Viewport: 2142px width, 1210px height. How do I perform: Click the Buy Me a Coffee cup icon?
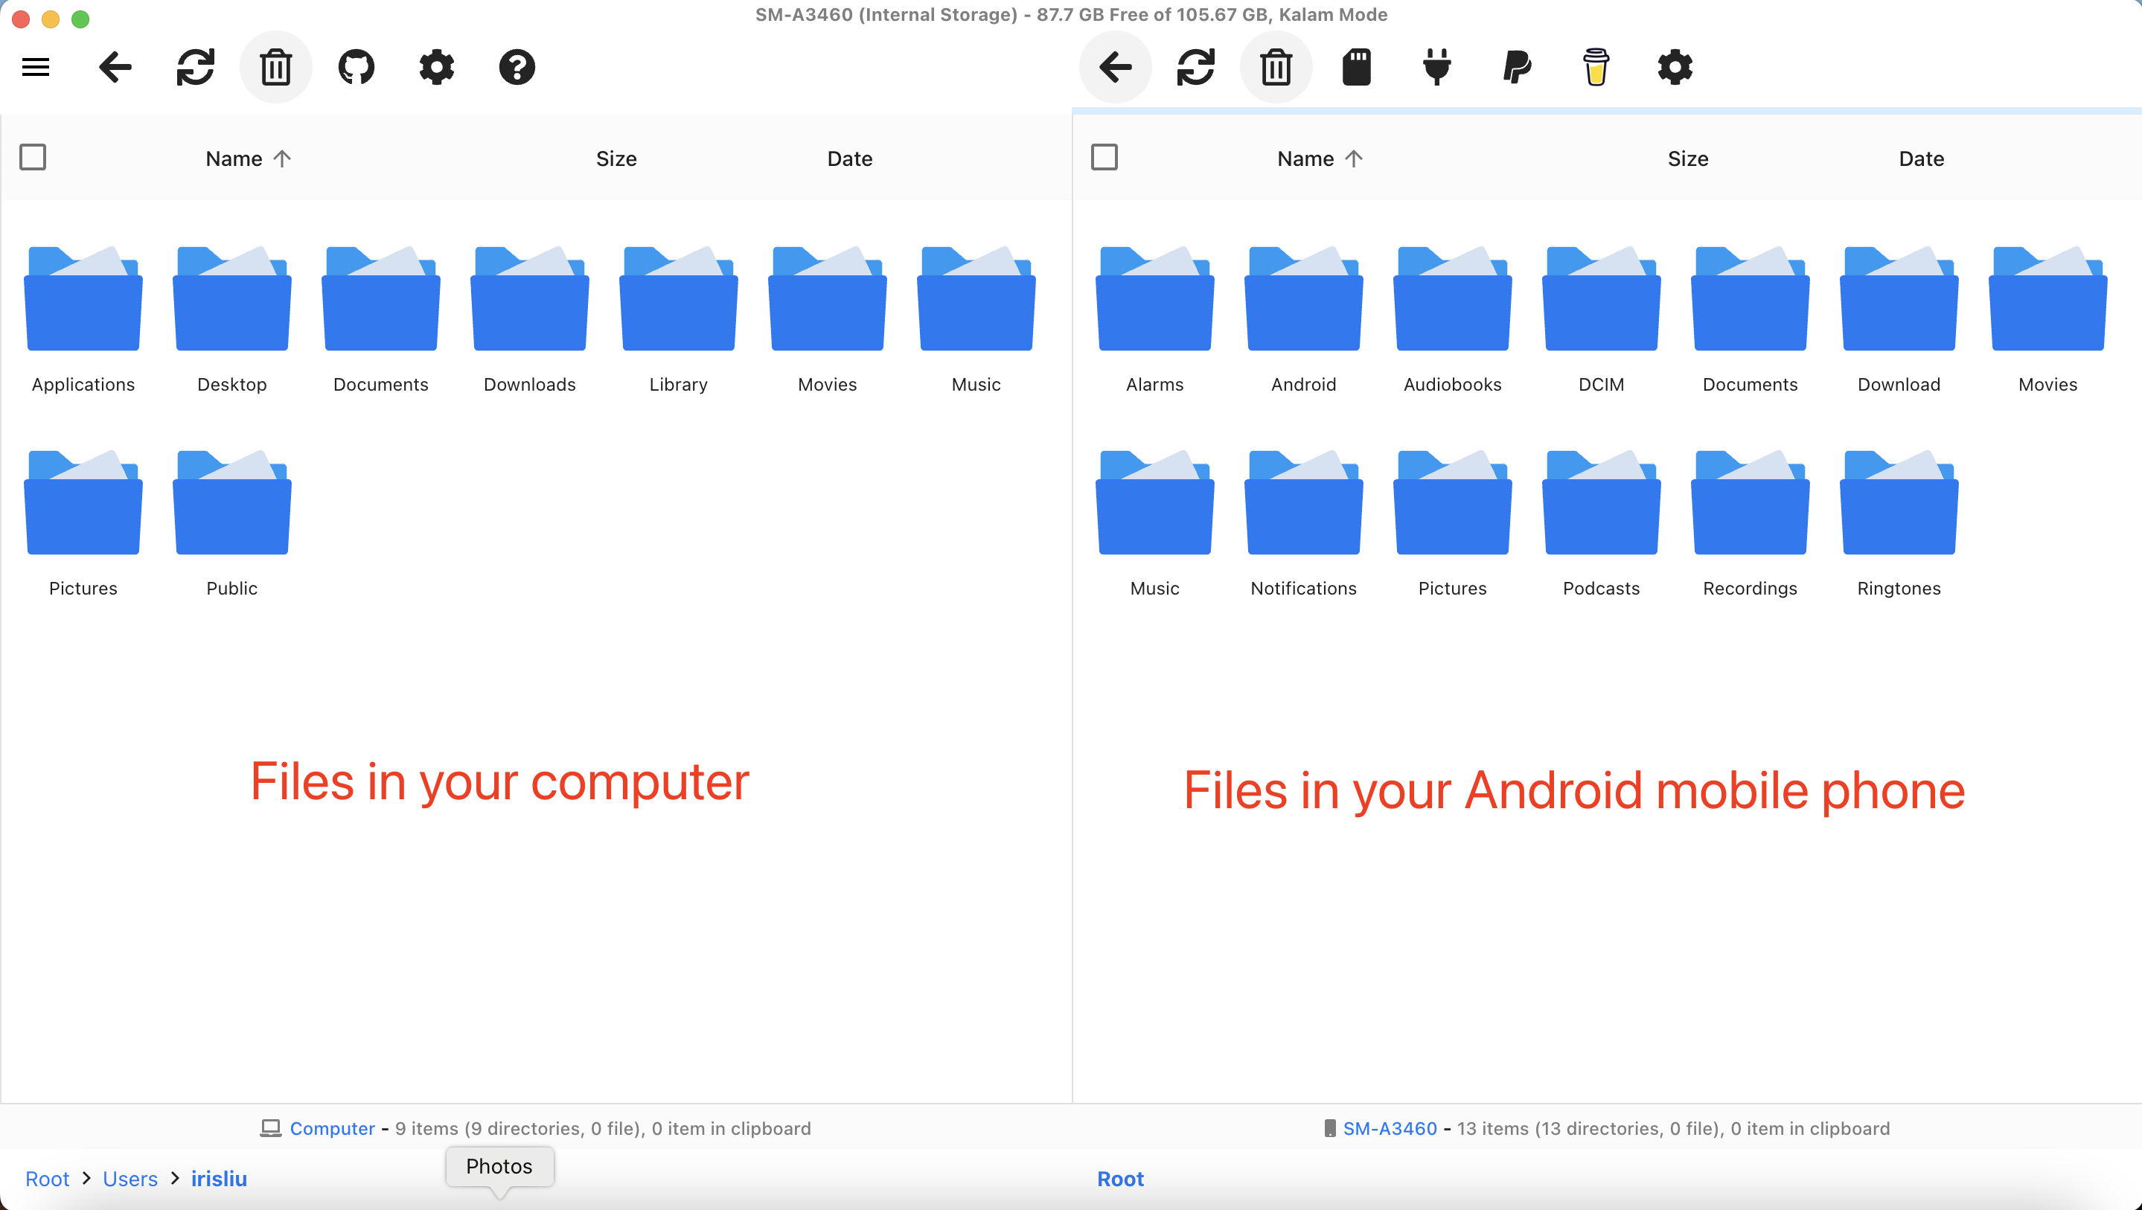pos(1596,66)
